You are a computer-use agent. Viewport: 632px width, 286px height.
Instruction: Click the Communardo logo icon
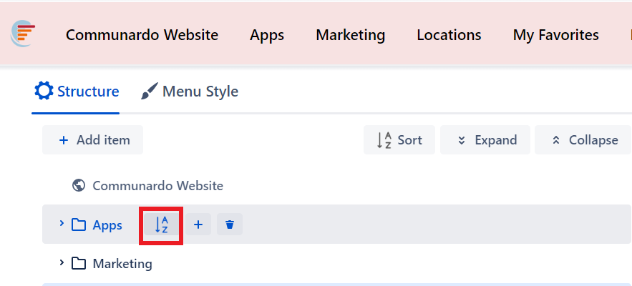pyautogui.click(x=23, y=34)
